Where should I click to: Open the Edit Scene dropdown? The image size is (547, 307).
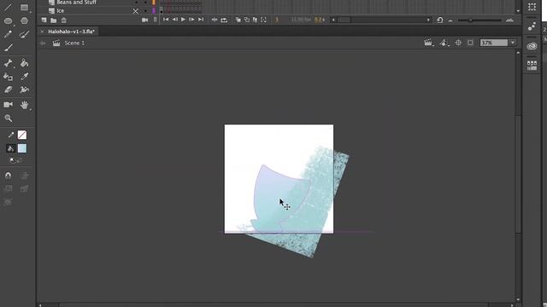click(428, 43)
